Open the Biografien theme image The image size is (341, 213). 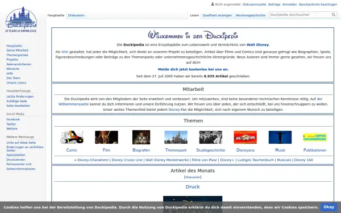pyautogui.click(x=141, y=137)
